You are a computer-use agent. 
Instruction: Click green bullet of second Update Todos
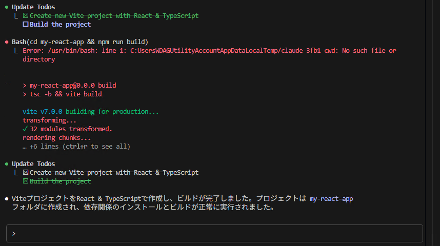tap(7, 164)
